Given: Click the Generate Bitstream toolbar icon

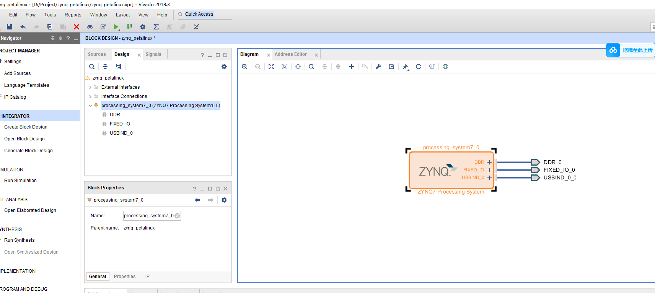Looking at the screenshot, I should tap(130, 27).
